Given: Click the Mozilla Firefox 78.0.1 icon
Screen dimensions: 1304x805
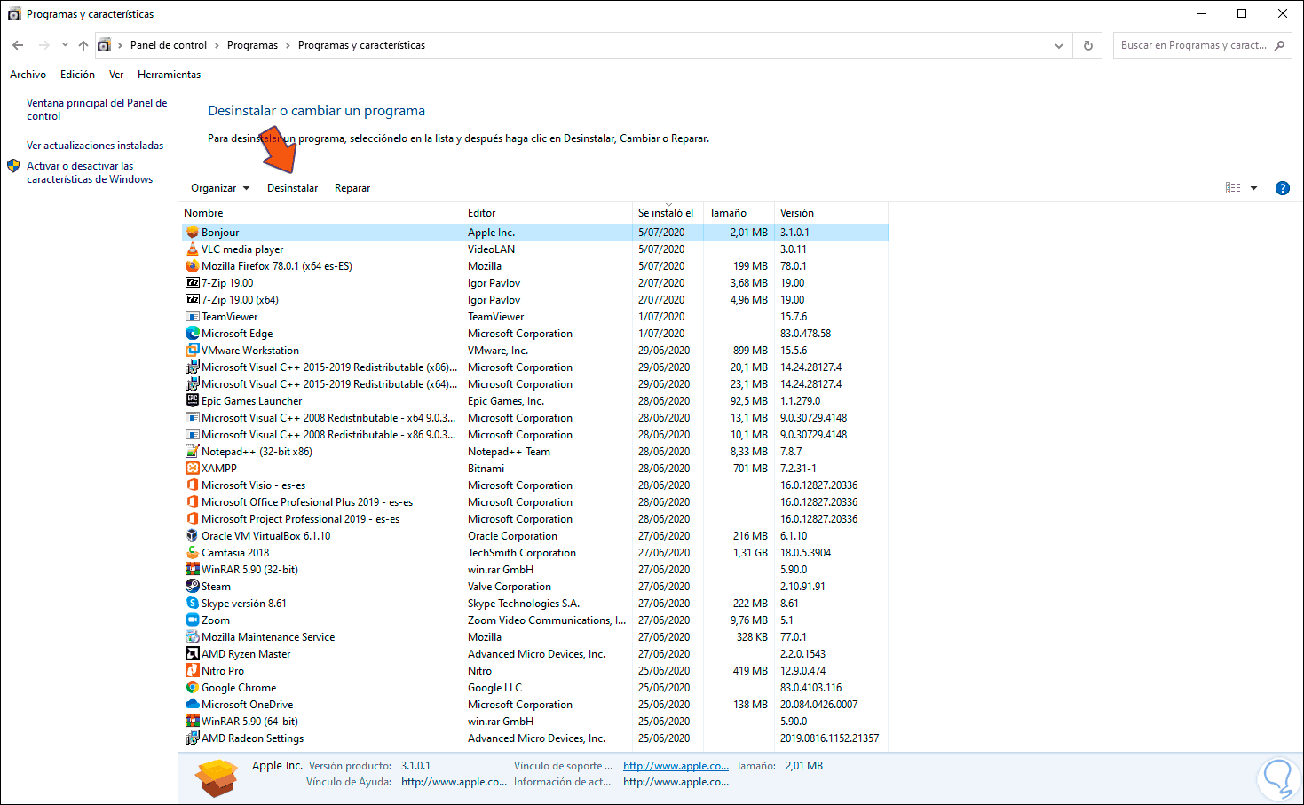Looking at the screenshot, I should click(x=192, y=266).
